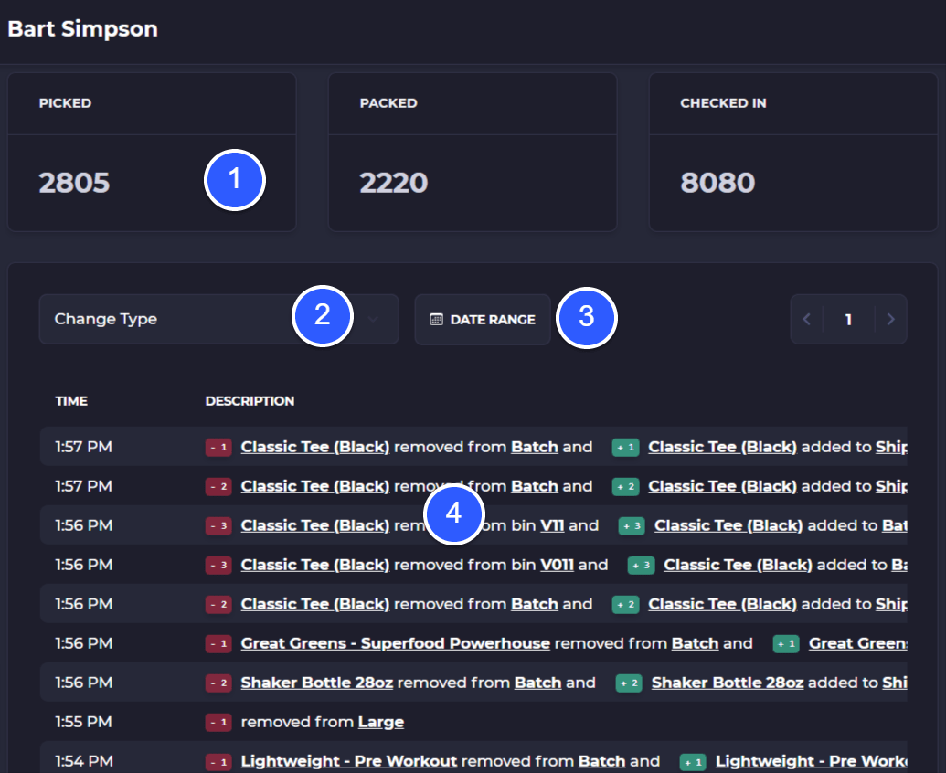This screenshot has height=773, width=946.
Task: Go to the previous page arrow
Action: (x=807, y=320)
